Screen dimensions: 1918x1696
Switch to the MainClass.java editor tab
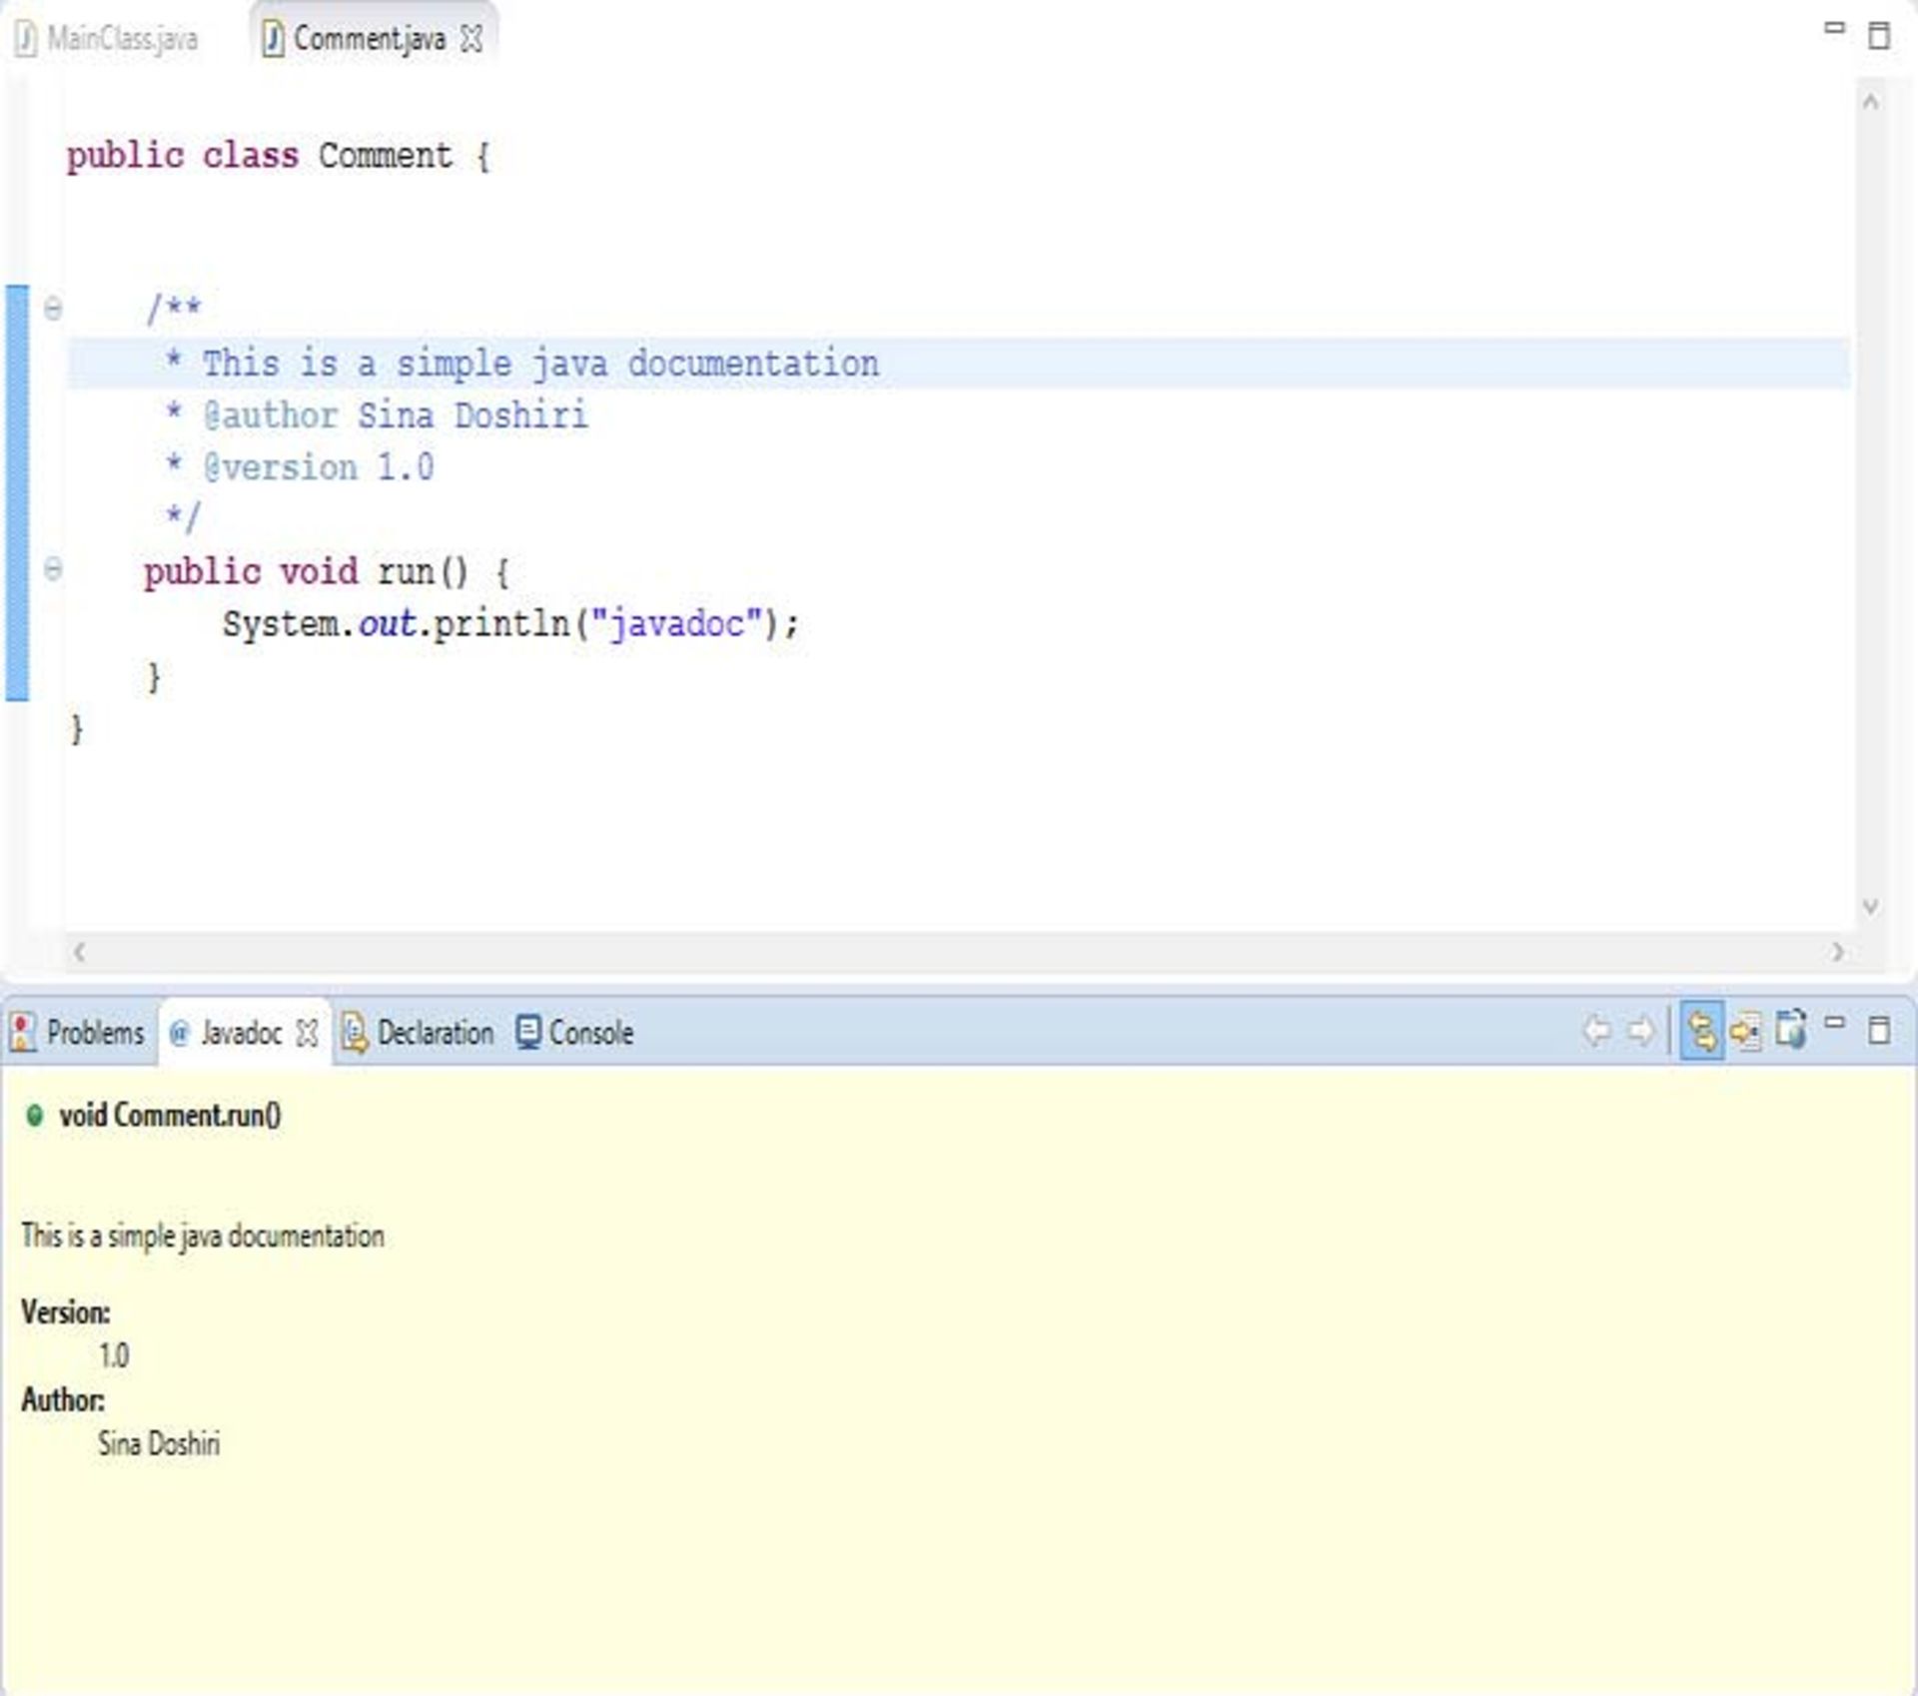pos(107,39)
